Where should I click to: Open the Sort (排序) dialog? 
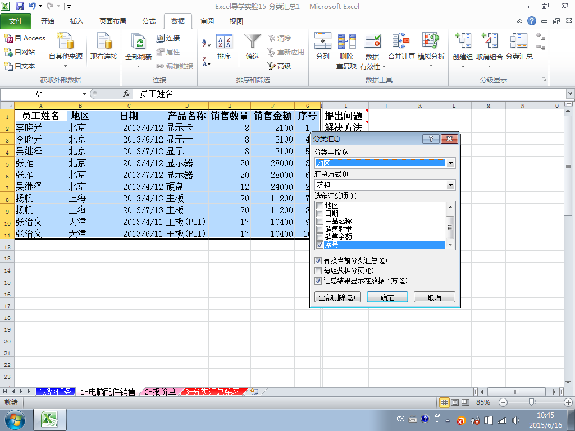(224, 47)
